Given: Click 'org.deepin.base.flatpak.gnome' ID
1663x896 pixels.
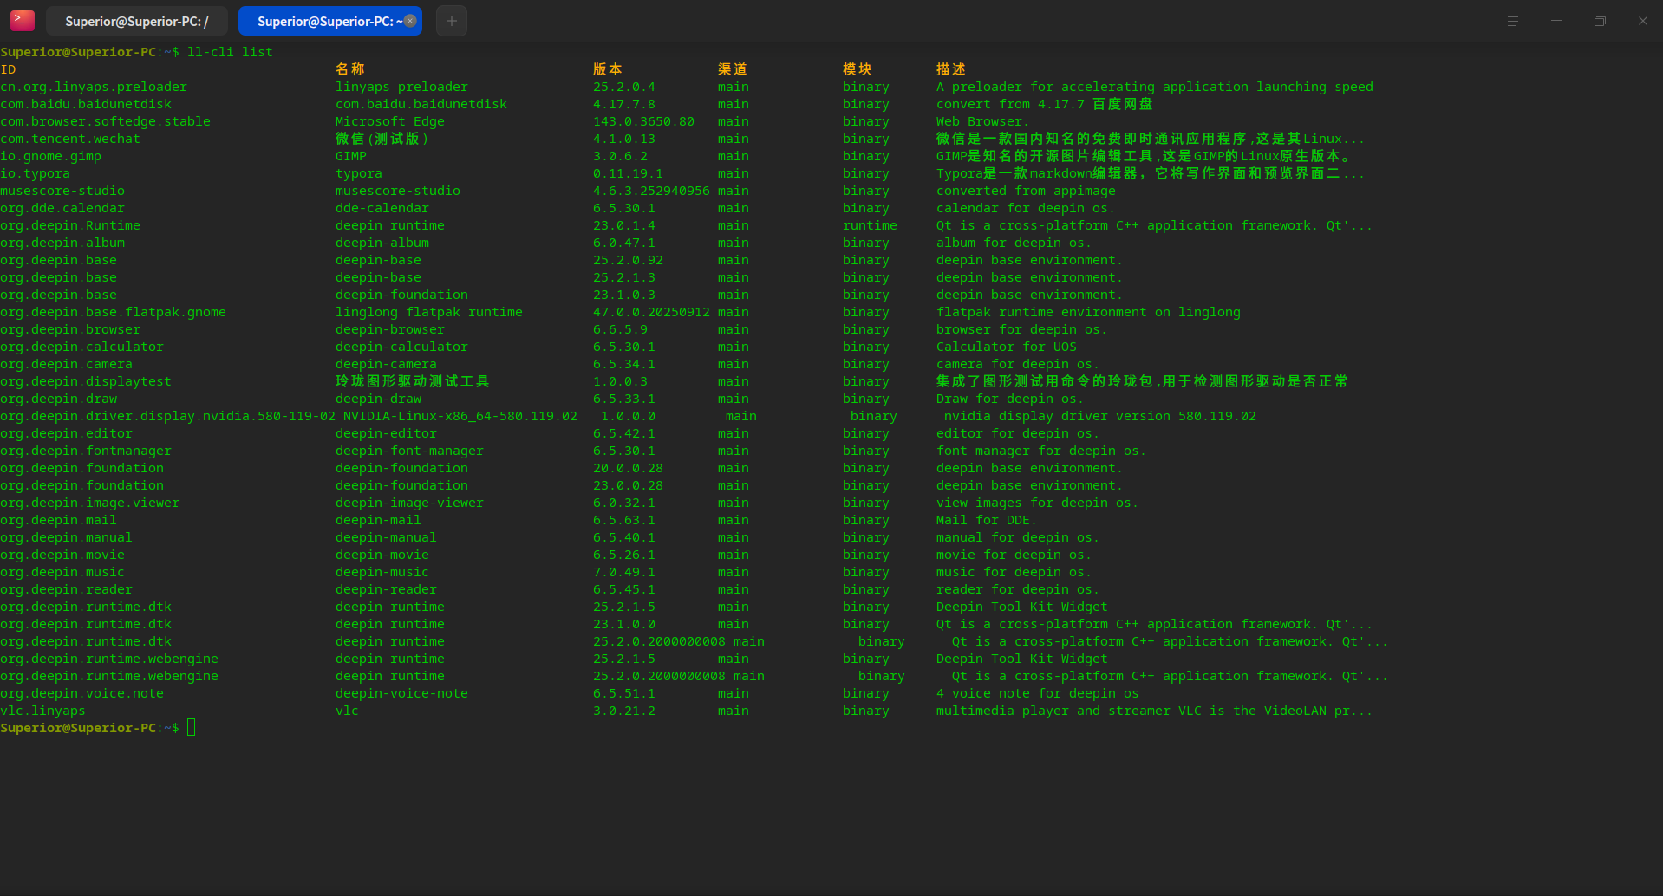Looking at the screenshot, I should click(113, 312).
